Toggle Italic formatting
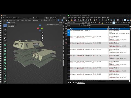131x98 pixels. click(94, 23)
